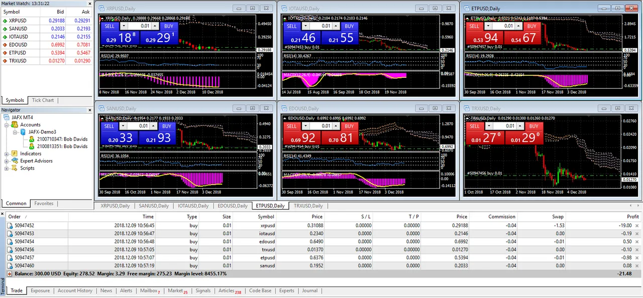Click the Accounts folder icon
Screen dimensions: 643x298
click(15, 124)
